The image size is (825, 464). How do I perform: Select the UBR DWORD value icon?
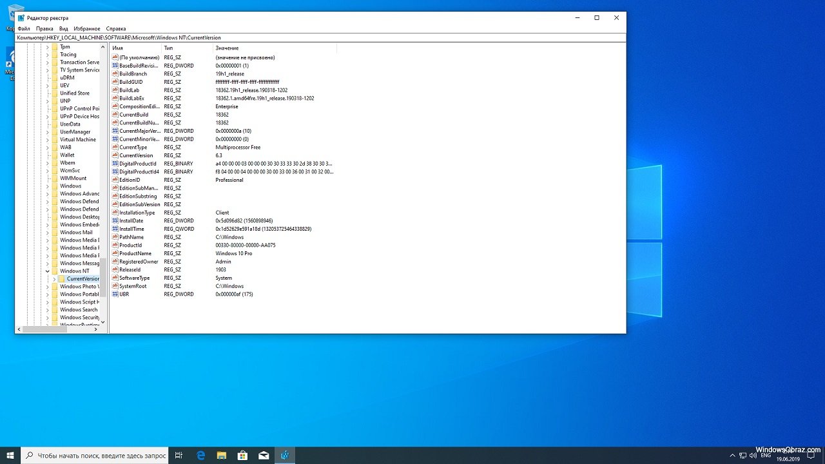point(115,294)
